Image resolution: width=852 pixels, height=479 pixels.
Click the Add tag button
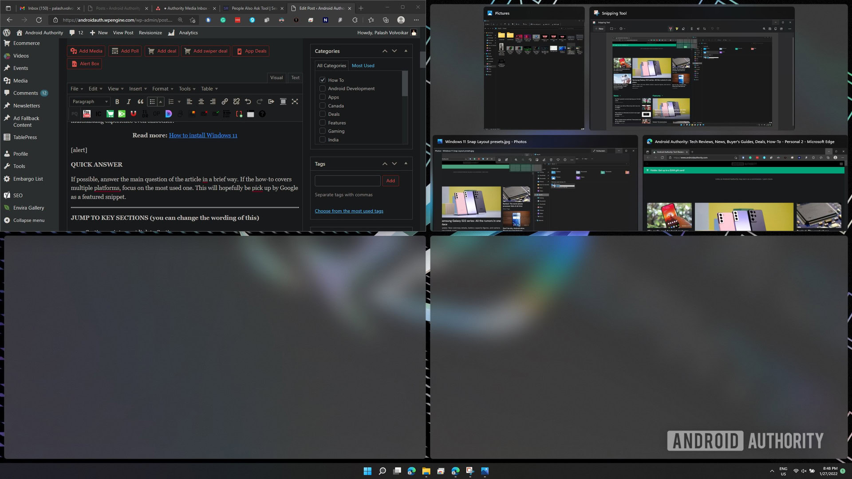pos(390,181)
